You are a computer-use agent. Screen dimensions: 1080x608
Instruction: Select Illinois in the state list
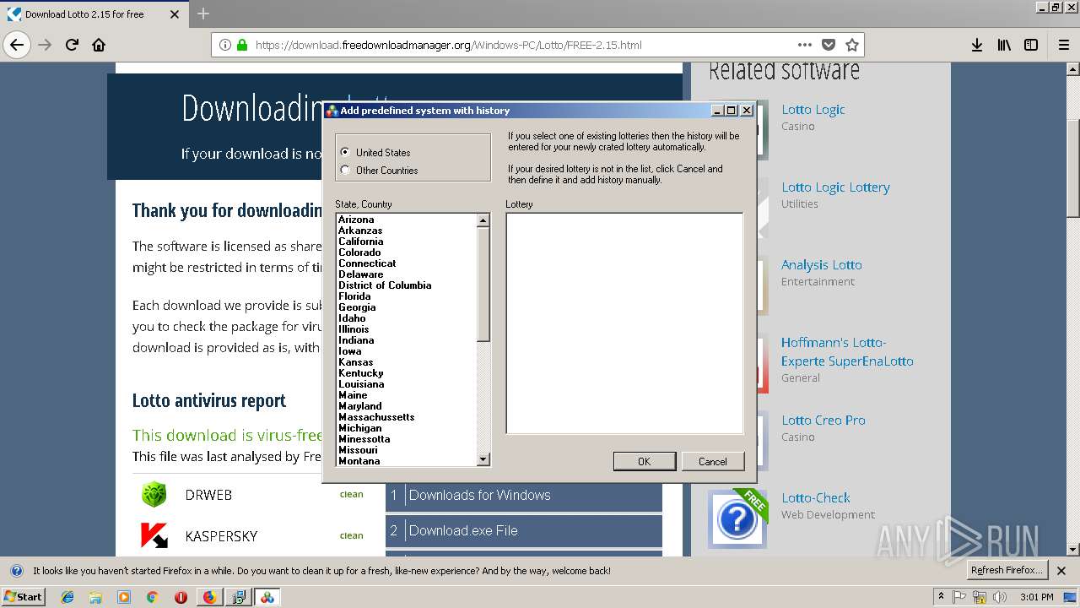(354, 329)
